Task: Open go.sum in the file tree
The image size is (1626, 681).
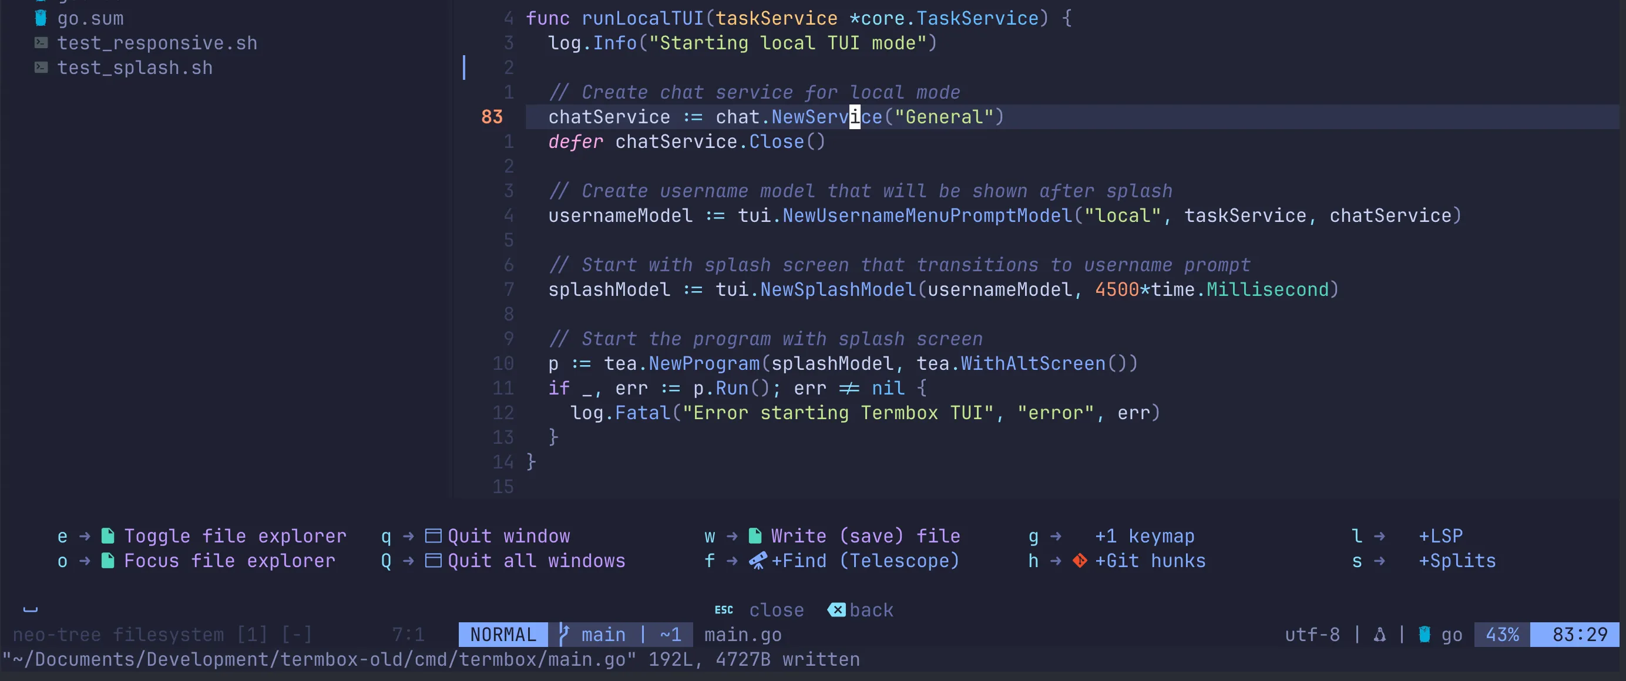Action: coord(90,18)
